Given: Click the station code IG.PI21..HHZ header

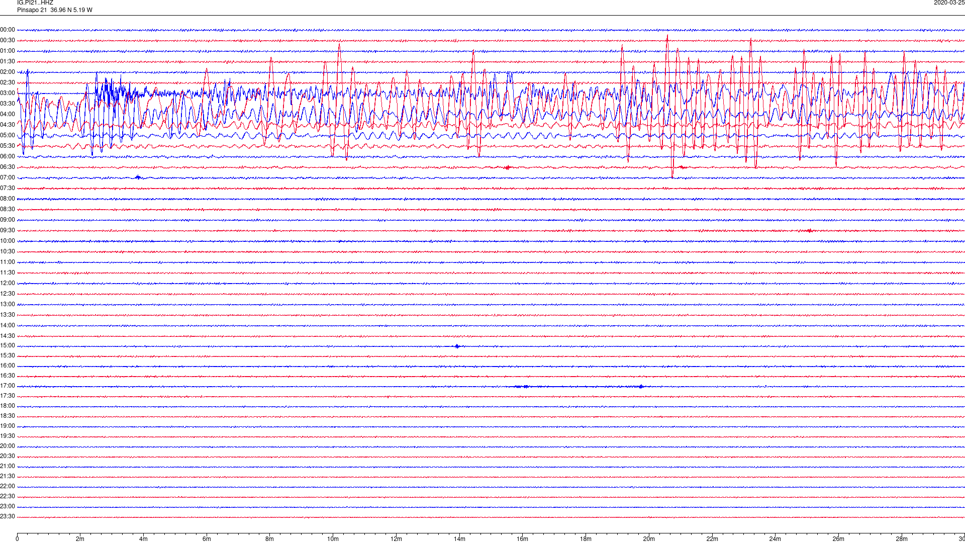Looking at the screenshot, I should click(35, 3).
